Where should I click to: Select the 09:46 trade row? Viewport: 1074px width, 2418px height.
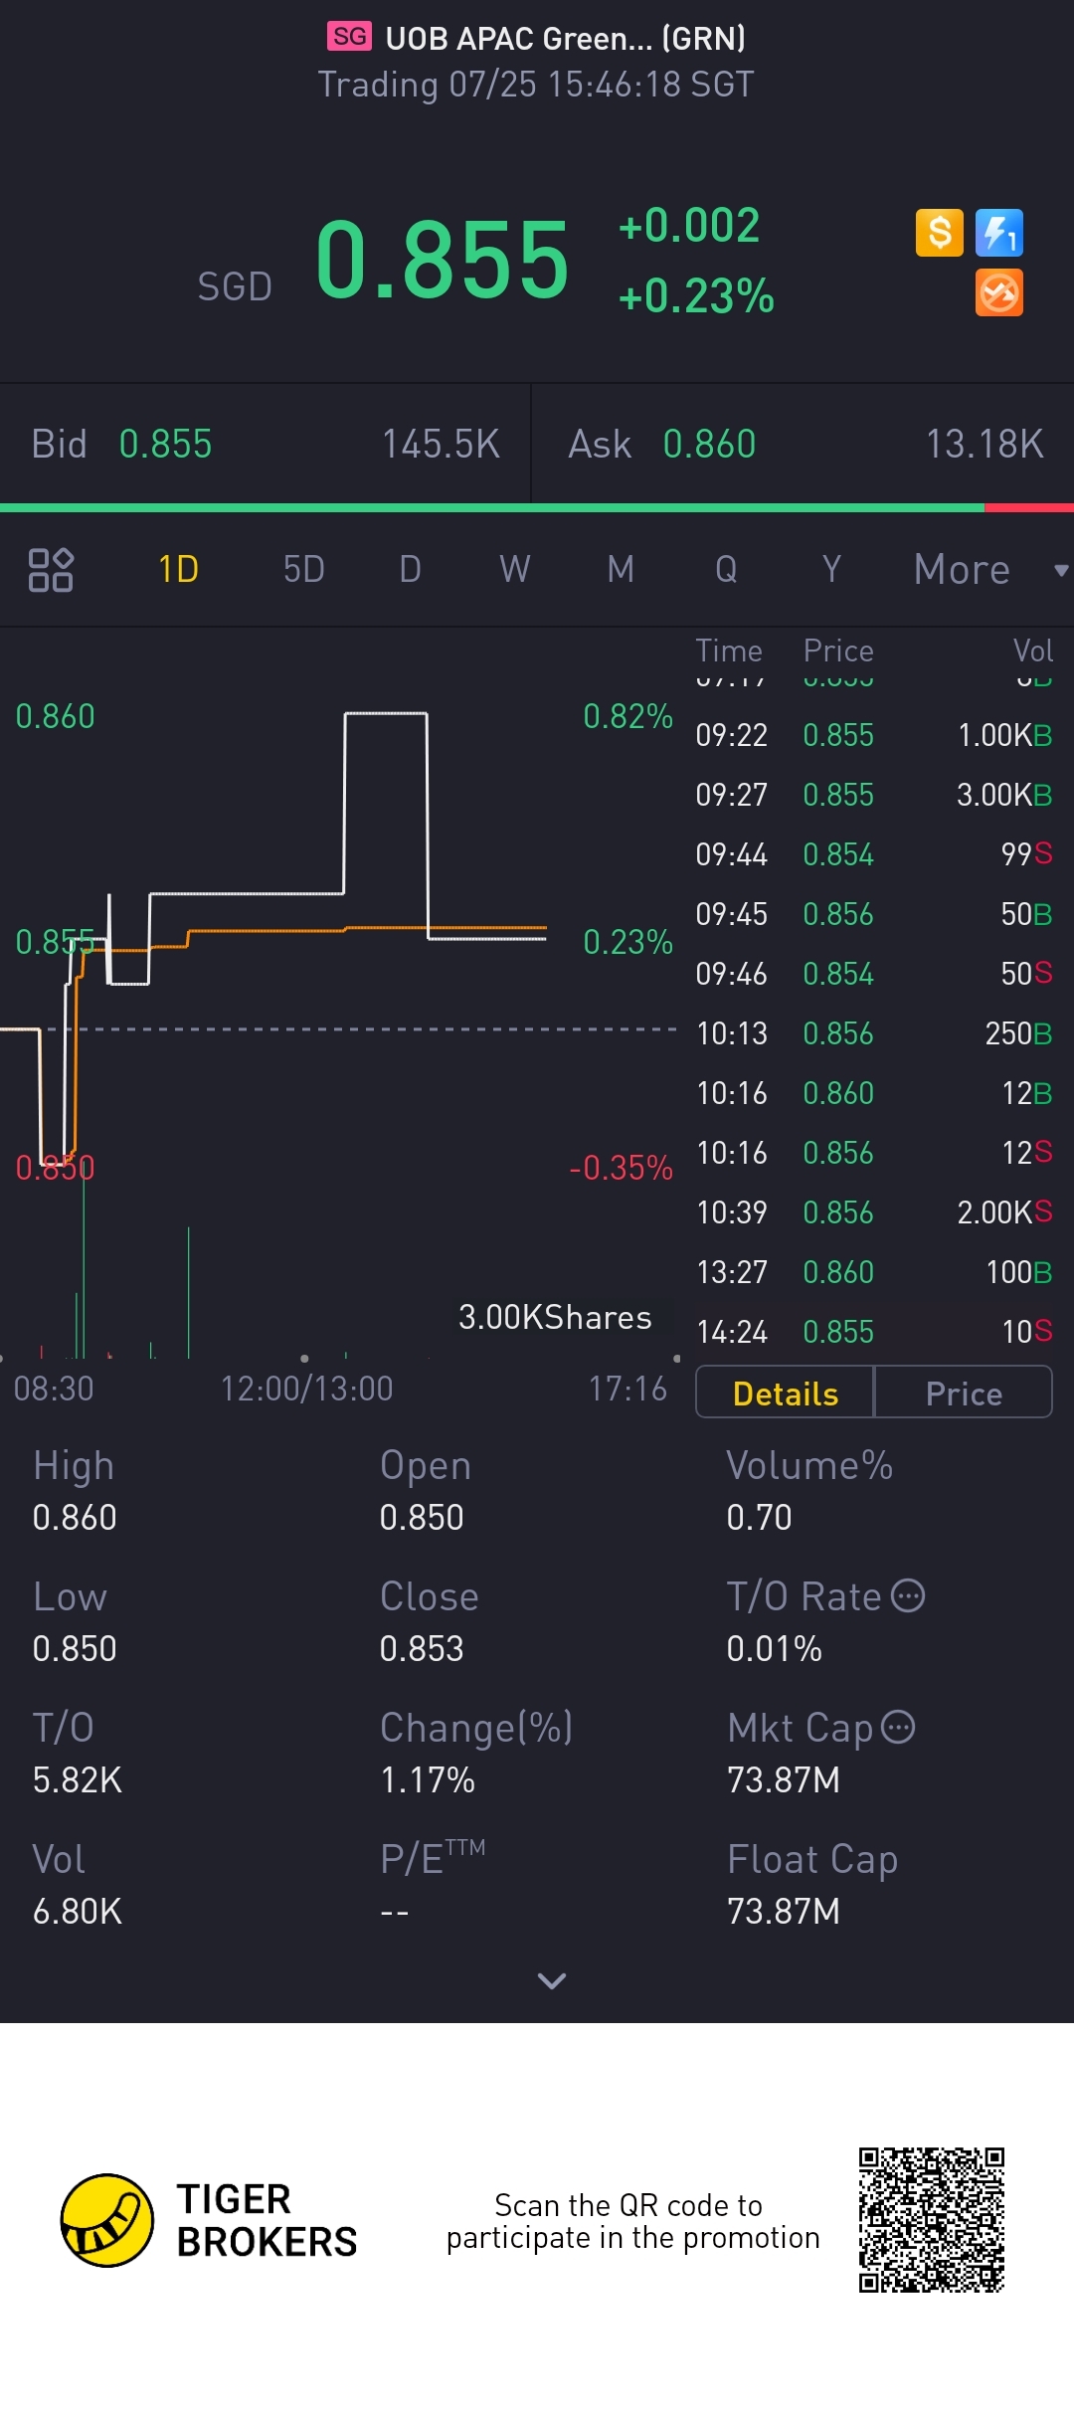(x=874, y=974)
